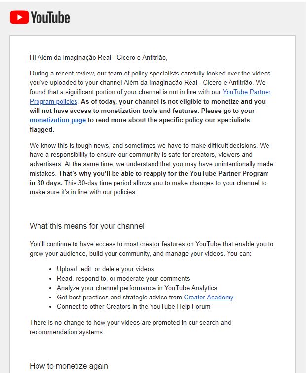Click the bullet 'Read, respond to, or moderate your comments'
Screen dimensions: 306x373
point(123,279)
